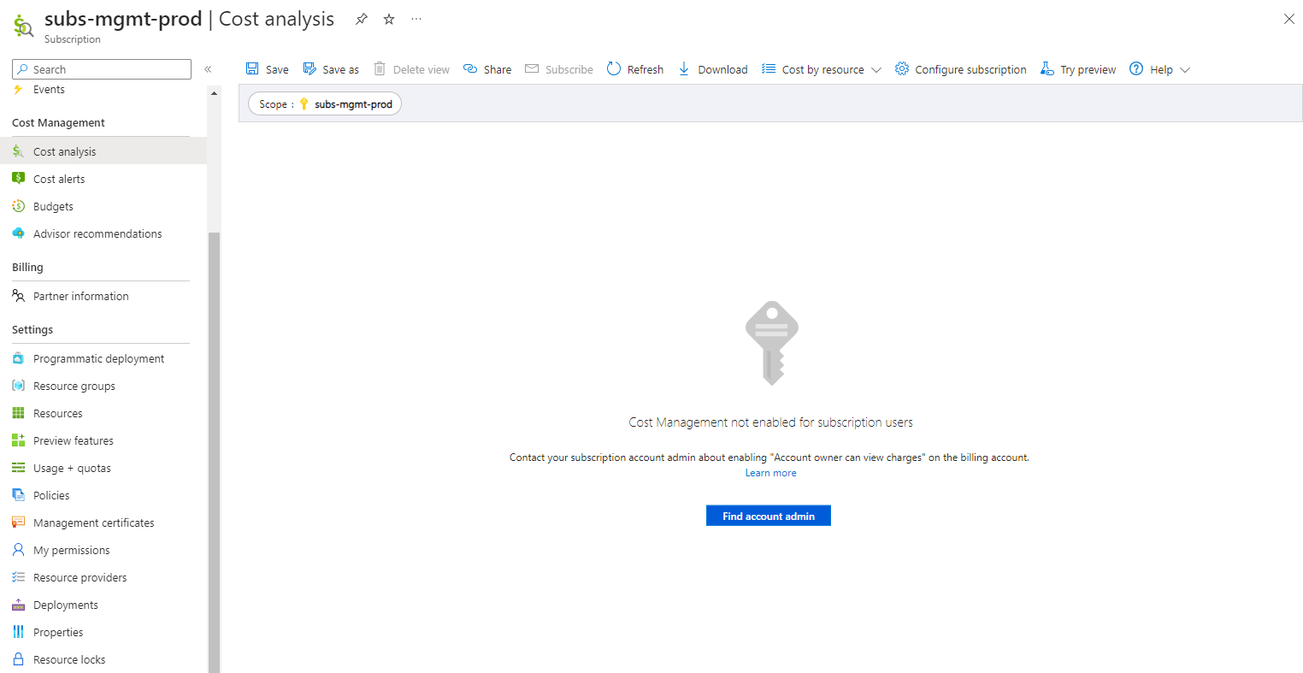The image size is (1303, 673).
Task: Click the sidebar vertical scrollbar thumb
Action: pyautogui.click(x=214, y=452)
